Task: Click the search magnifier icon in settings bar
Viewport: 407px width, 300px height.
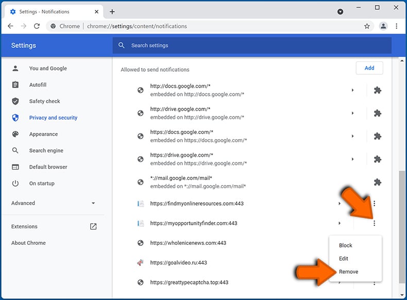Action: [x=121, y=45]
